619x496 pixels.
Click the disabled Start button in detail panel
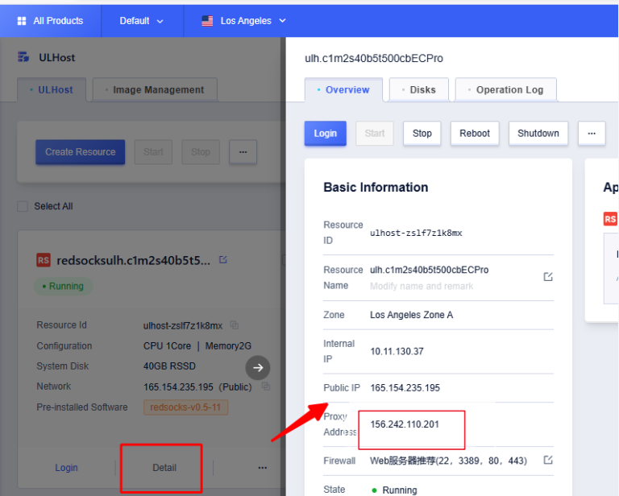(375, 134)
